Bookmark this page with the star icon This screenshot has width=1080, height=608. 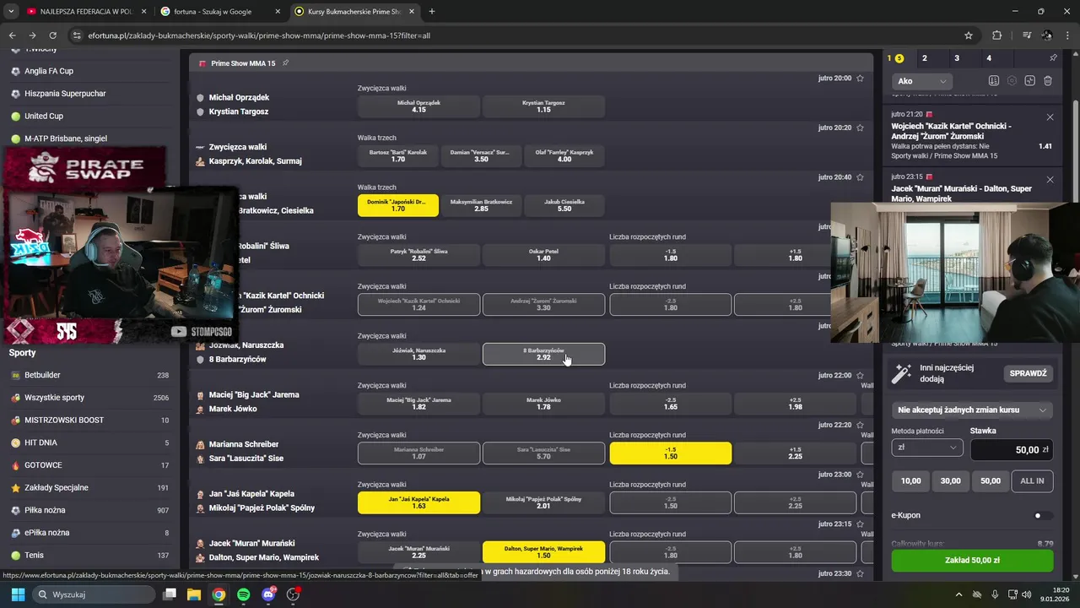[969, 35]
